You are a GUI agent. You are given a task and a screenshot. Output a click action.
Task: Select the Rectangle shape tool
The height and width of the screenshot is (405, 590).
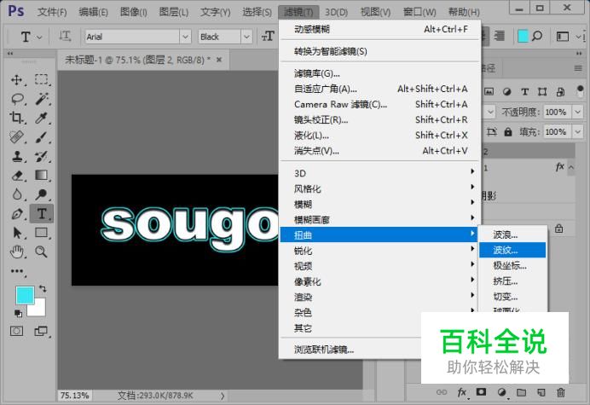[x=42, y=233]
